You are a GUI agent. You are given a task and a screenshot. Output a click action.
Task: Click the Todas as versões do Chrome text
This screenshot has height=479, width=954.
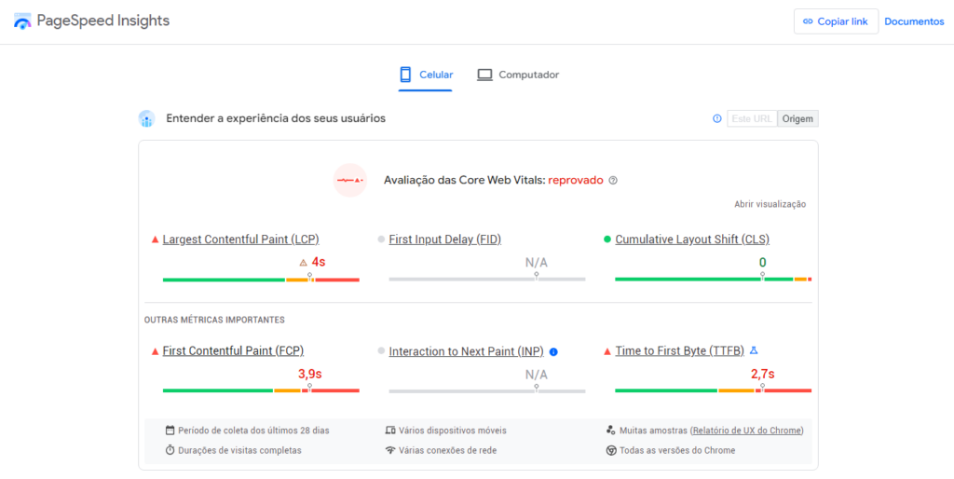click(x=677, y=450)
